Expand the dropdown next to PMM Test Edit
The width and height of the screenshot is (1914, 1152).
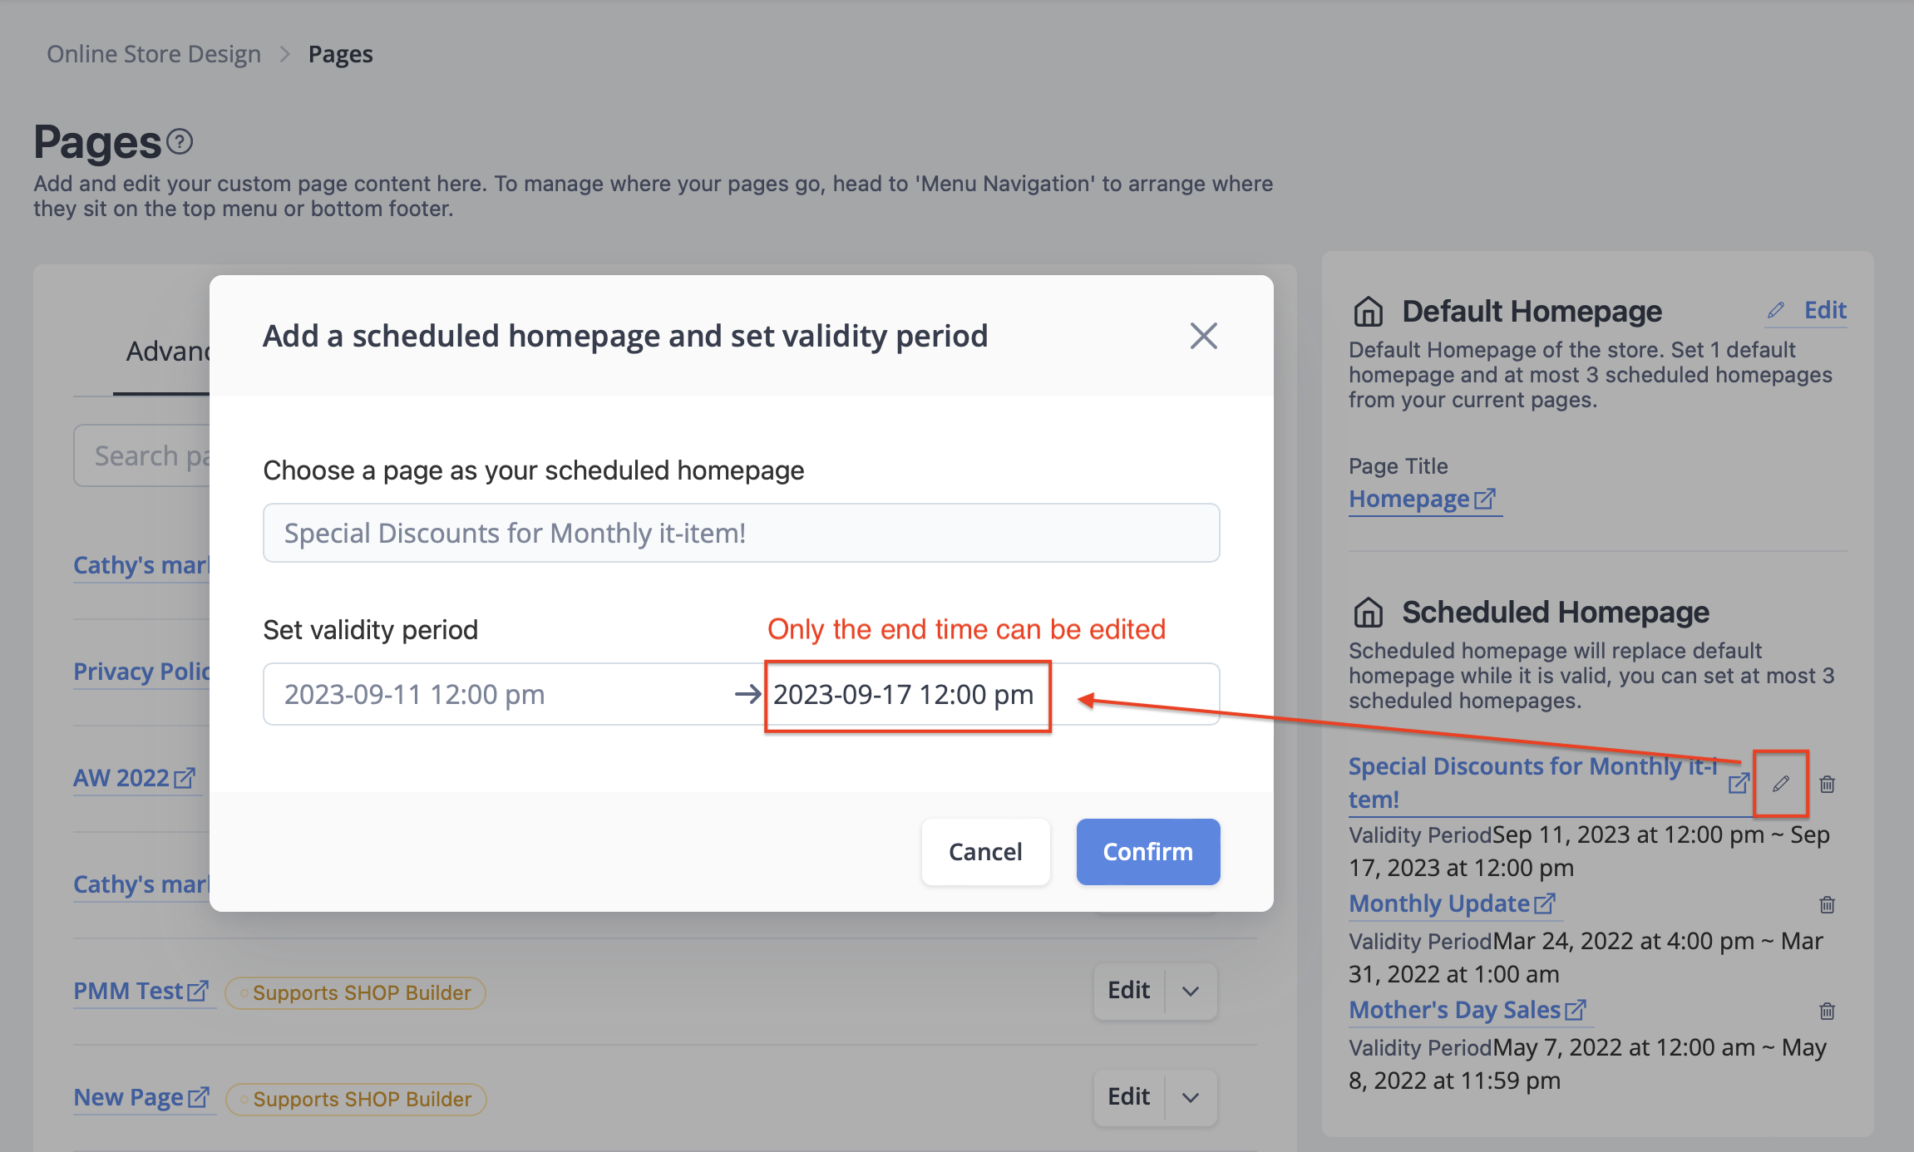(x=1191, y=991)
